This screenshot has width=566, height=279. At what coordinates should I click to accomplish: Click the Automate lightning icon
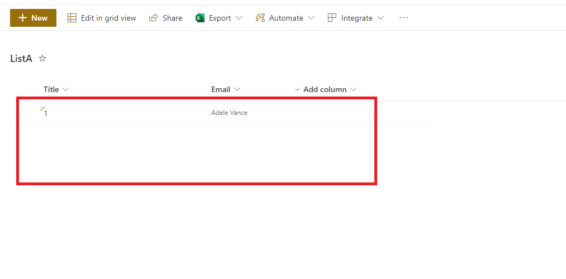click(260, 18)
